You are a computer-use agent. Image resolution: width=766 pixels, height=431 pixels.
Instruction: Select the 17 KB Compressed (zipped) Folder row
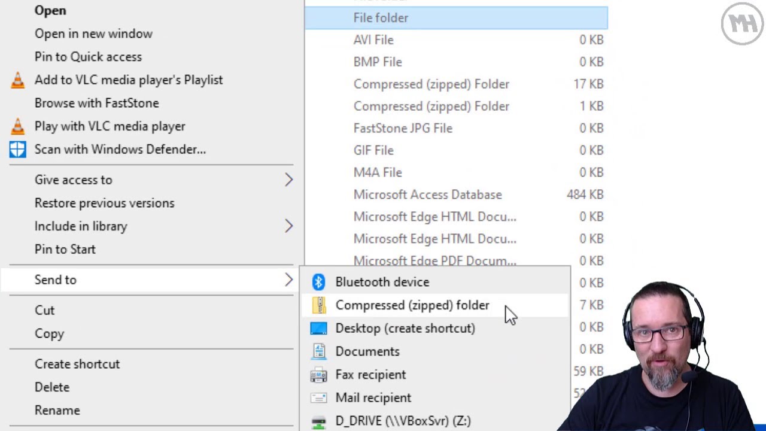click(456, 84)
